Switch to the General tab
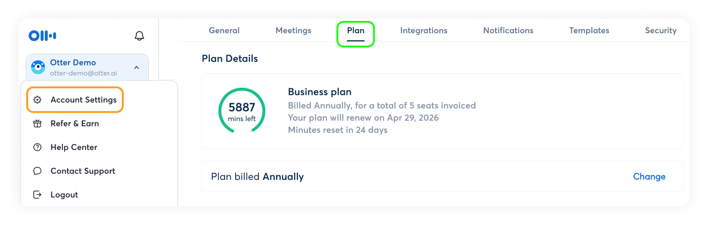 (224, 30)
